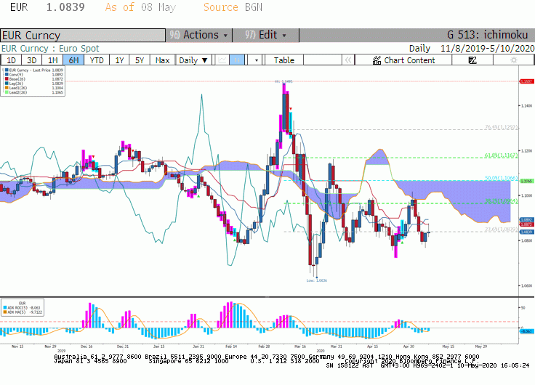Click the 1.0839 last price axis label
The image size is (535, 385).
point(526,232)
